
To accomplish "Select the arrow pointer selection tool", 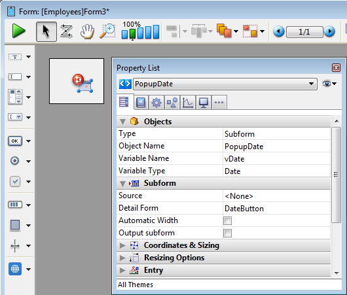I will [x=46, y=31].
